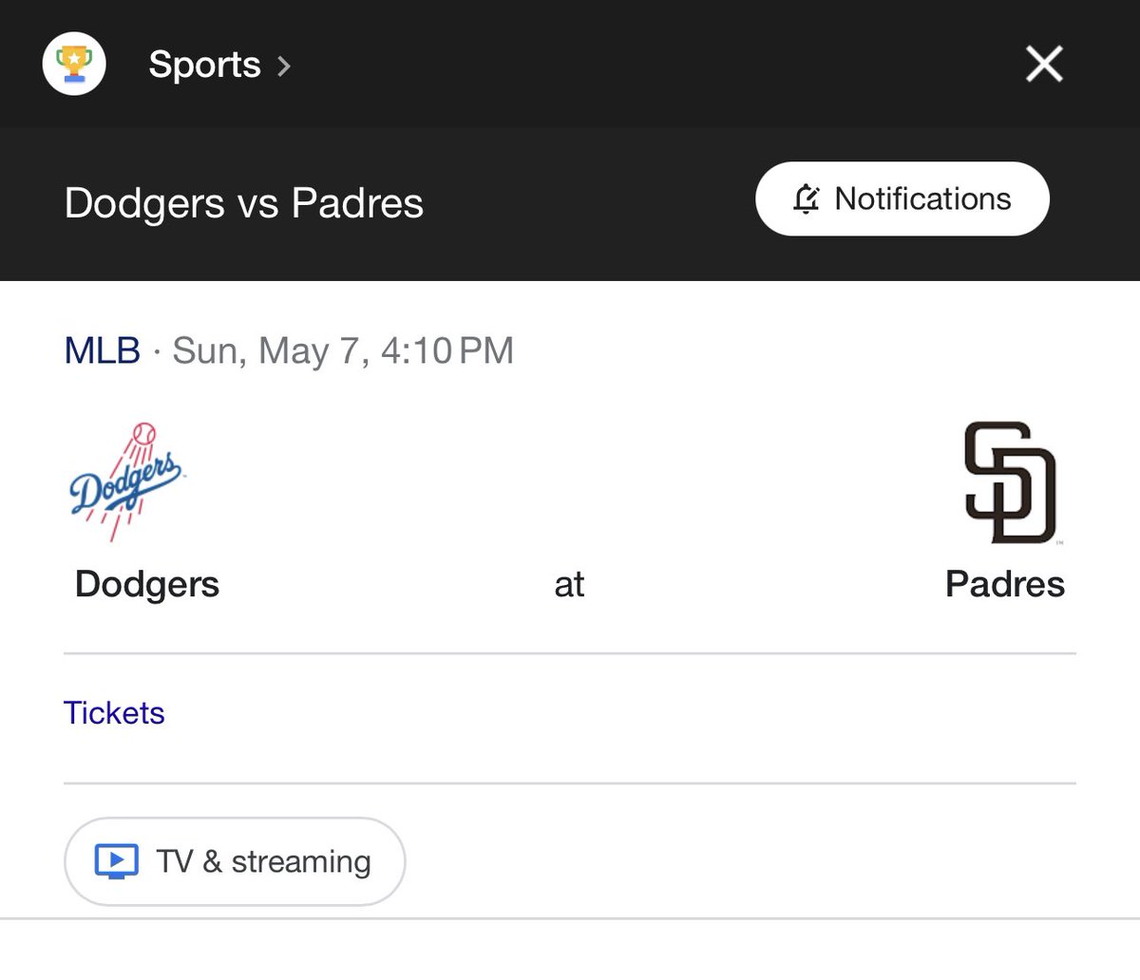This screenshot has height=980, width=1140.
Task: Turn on game Notifications
Action: [x=902, y=198]
